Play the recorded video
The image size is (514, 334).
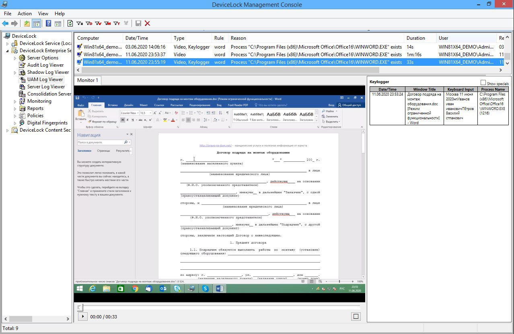point(82,316)
